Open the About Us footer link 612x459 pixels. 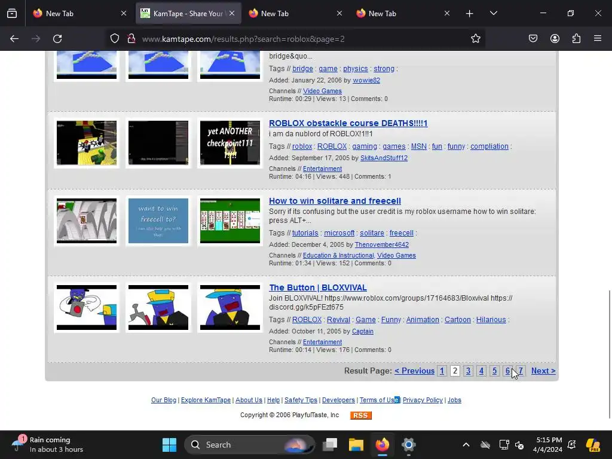[249, 400]
